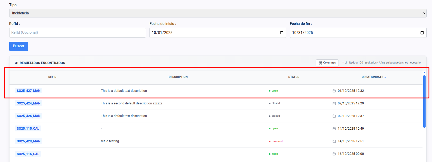Click the scrollbar up arrow in table

tap(424, 73)
